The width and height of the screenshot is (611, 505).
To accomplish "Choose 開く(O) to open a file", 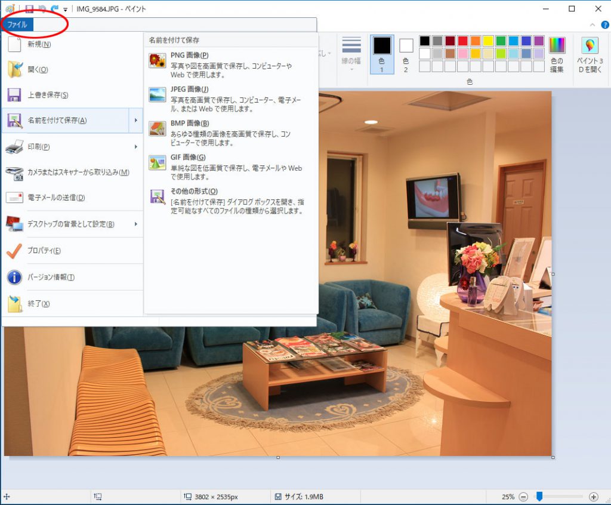I will (72, 69).
